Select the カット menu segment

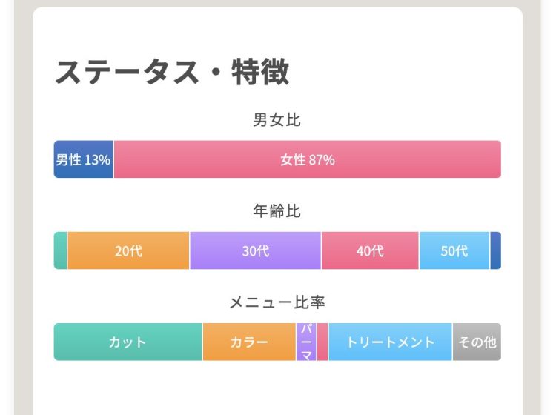point(128,342)
